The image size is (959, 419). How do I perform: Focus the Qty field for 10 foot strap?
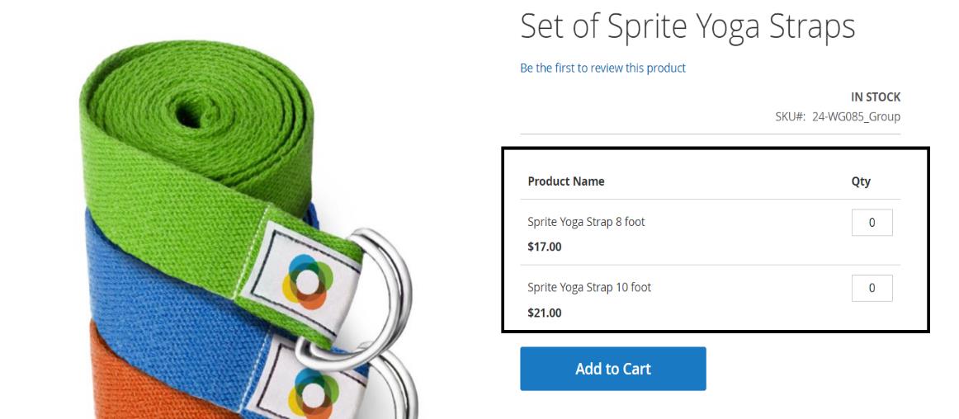(x=872, y=288)
